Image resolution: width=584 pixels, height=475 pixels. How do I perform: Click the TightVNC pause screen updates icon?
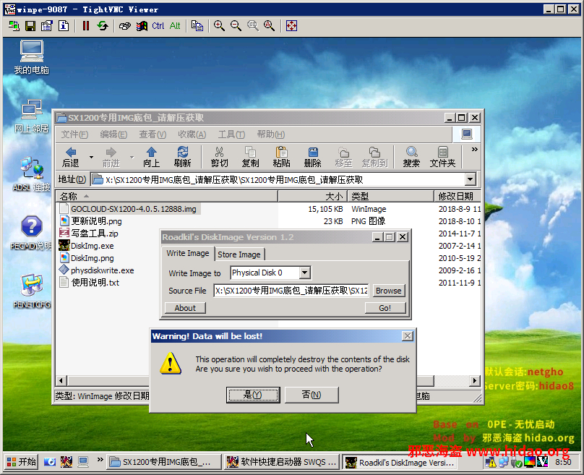(86, 25)
